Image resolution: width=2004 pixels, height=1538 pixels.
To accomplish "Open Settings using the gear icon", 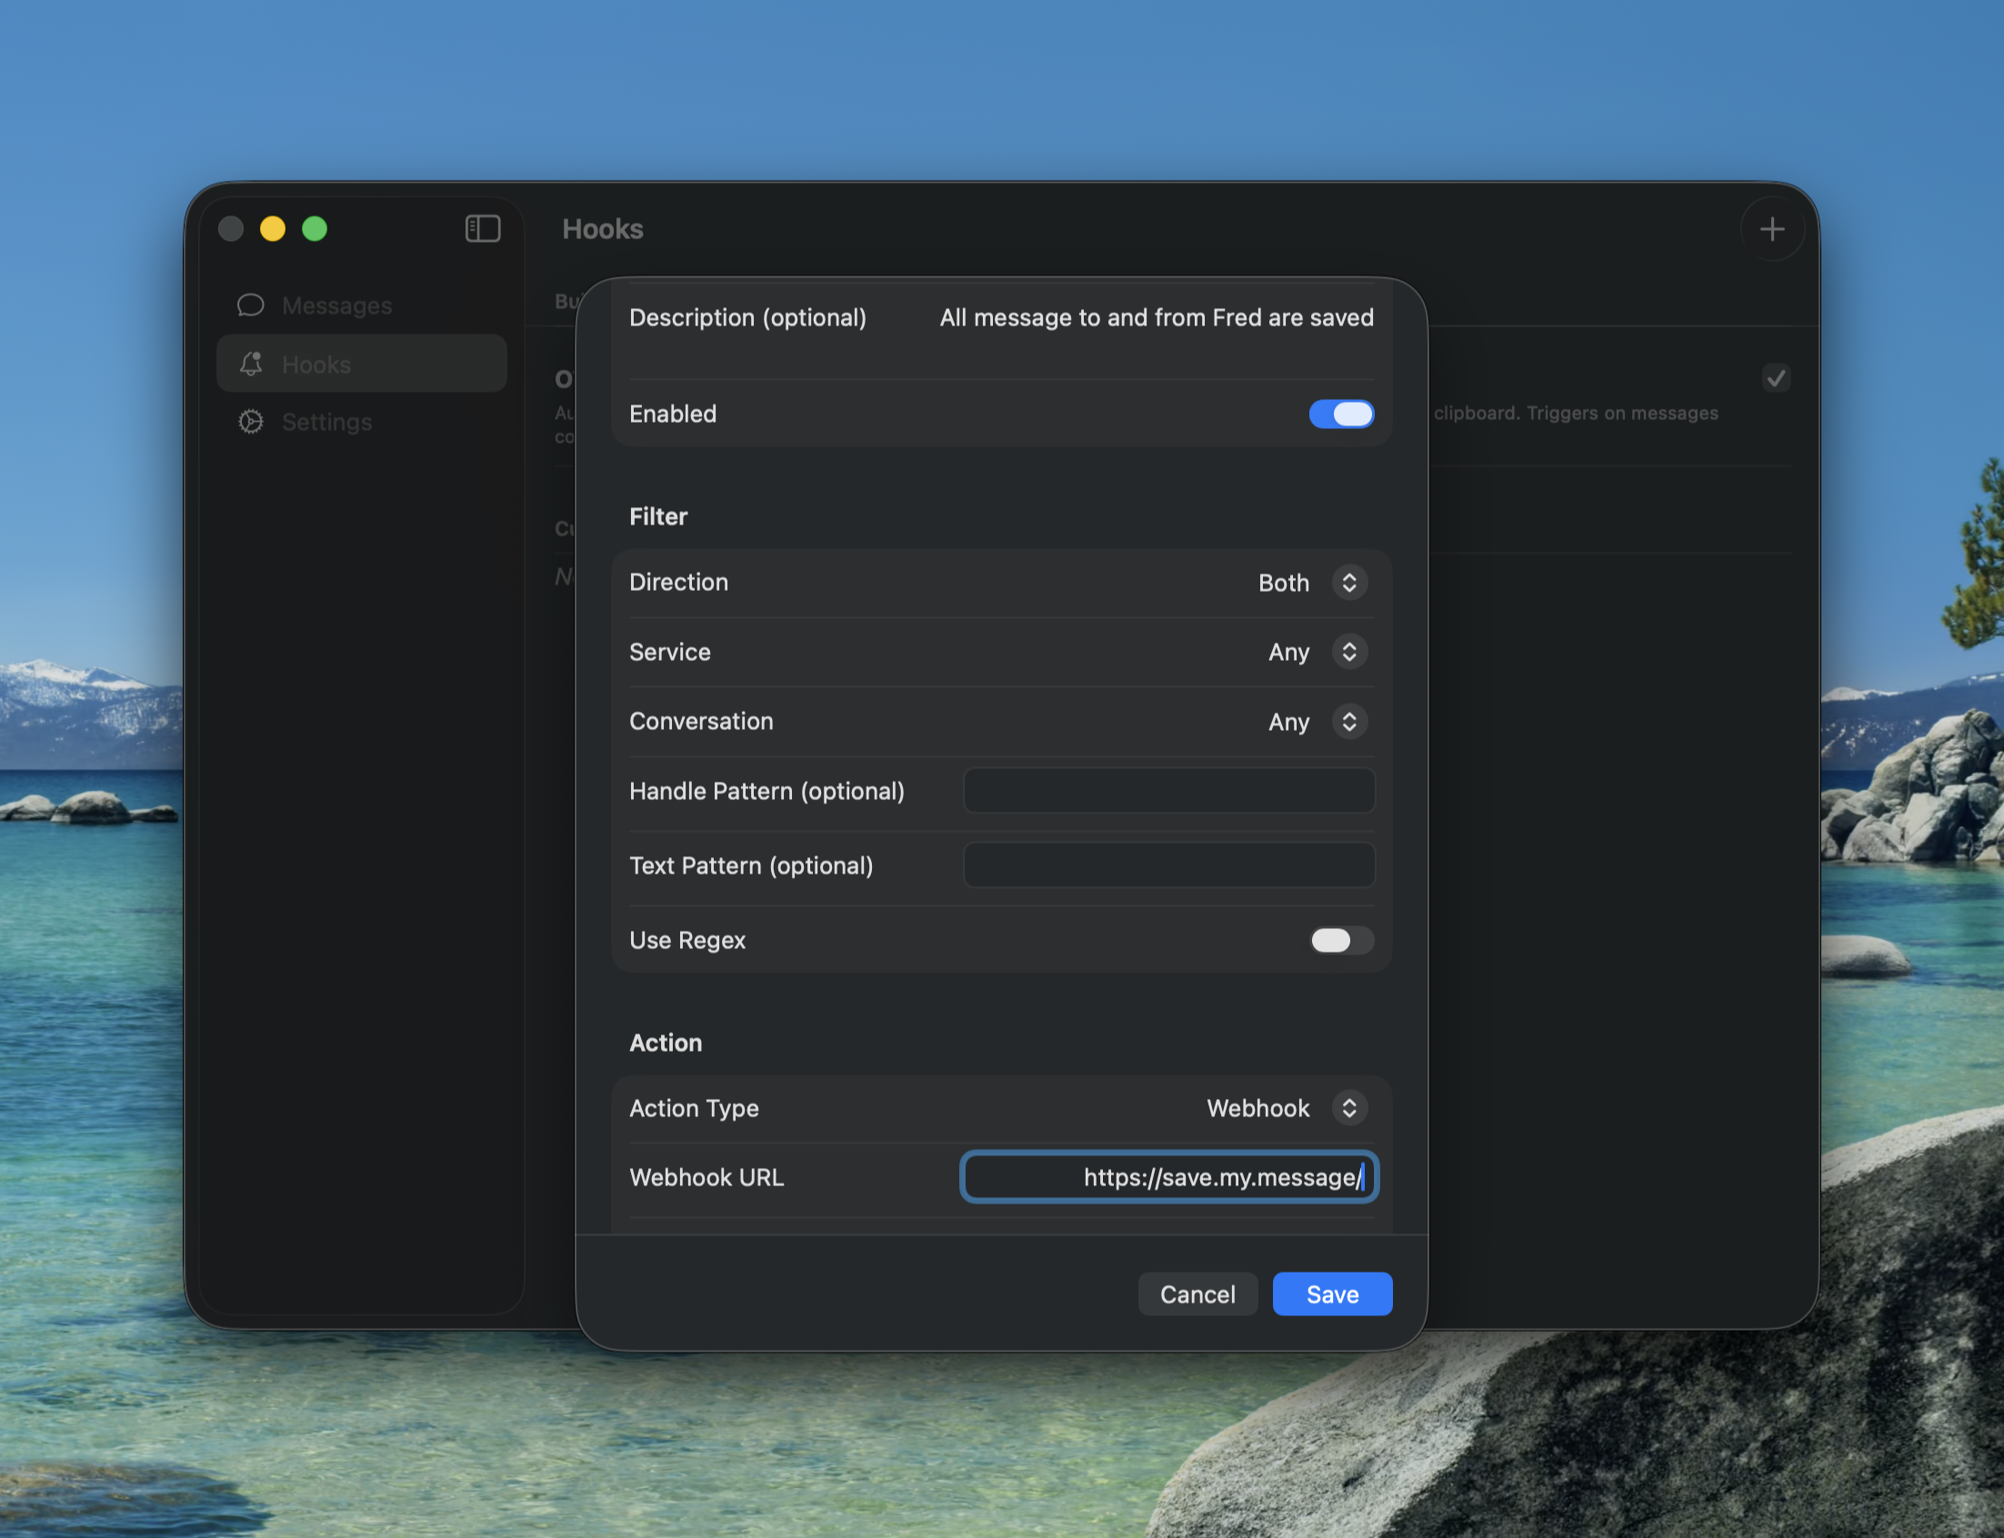I will 250,421.
